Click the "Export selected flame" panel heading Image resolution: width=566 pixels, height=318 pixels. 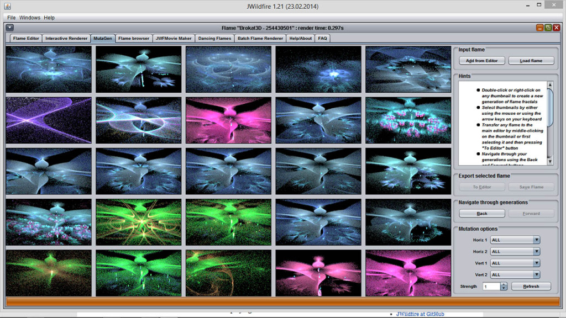click(484, 176)
